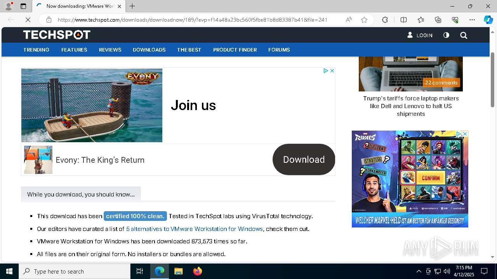Click the page vertical scrollbar thumb

tap(493, 79)
